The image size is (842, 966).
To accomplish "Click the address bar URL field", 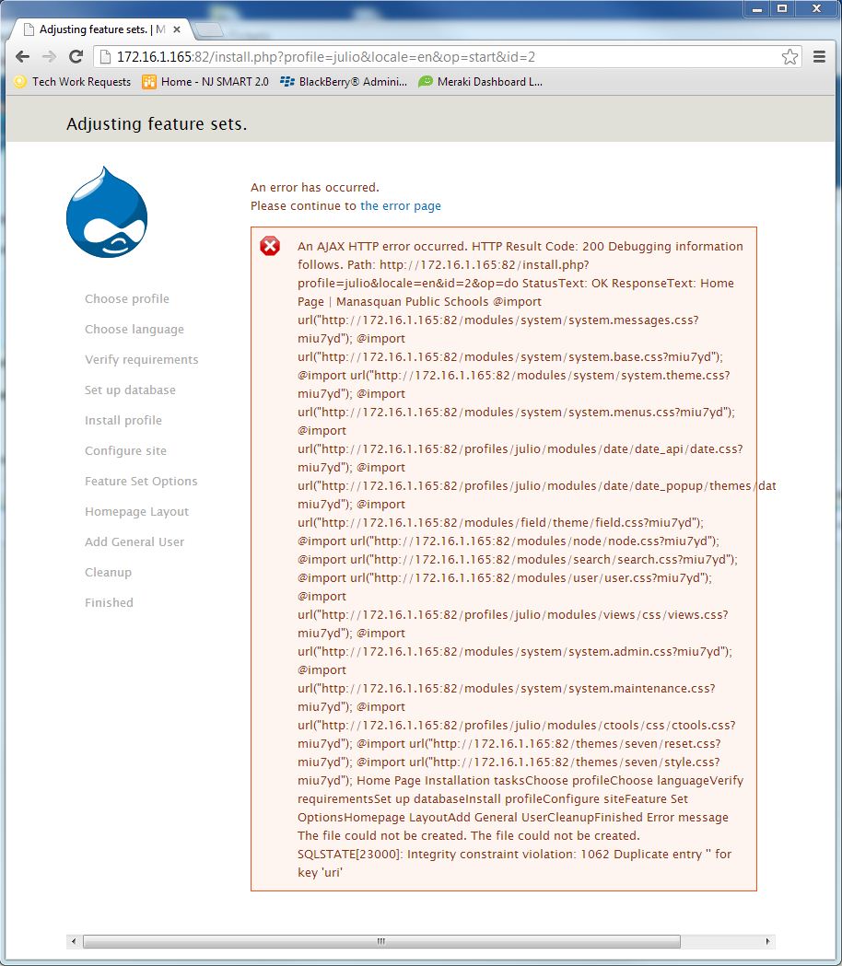I will click(442, 57).
